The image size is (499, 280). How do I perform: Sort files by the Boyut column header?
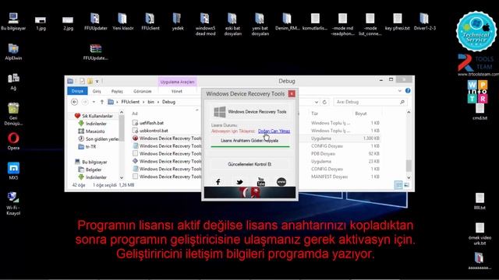pyautogui.click(x=361, y=114)
